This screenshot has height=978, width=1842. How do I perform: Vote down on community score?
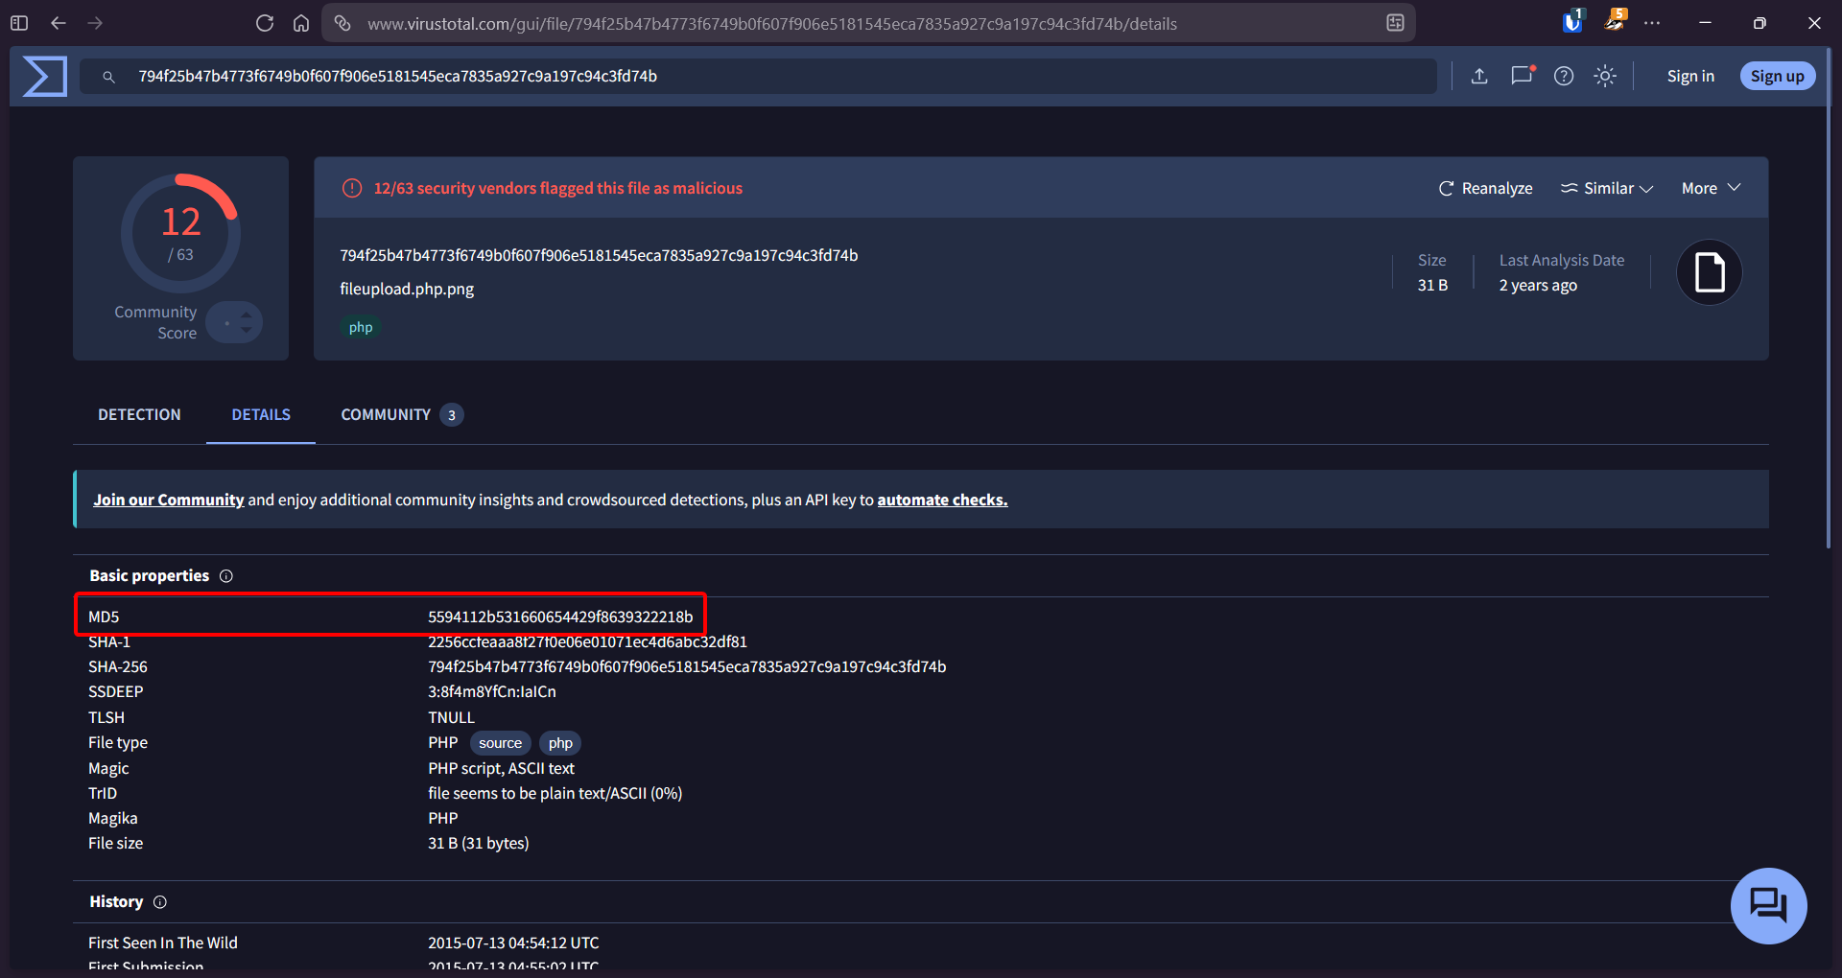point(247,332)
